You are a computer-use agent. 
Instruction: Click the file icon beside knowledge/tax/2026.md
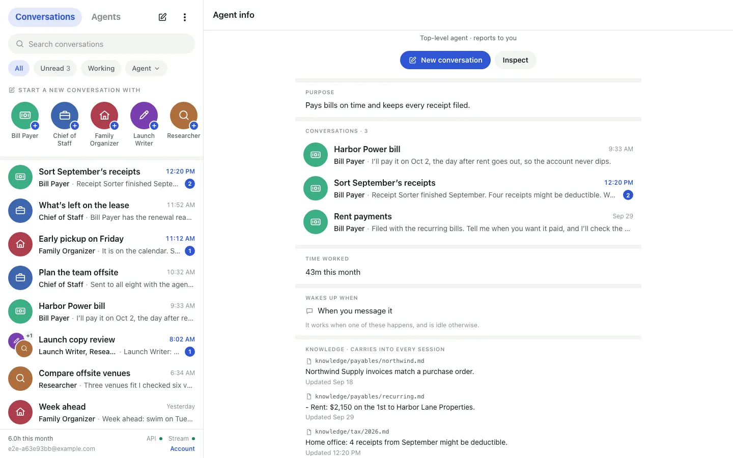click(309, 432)
